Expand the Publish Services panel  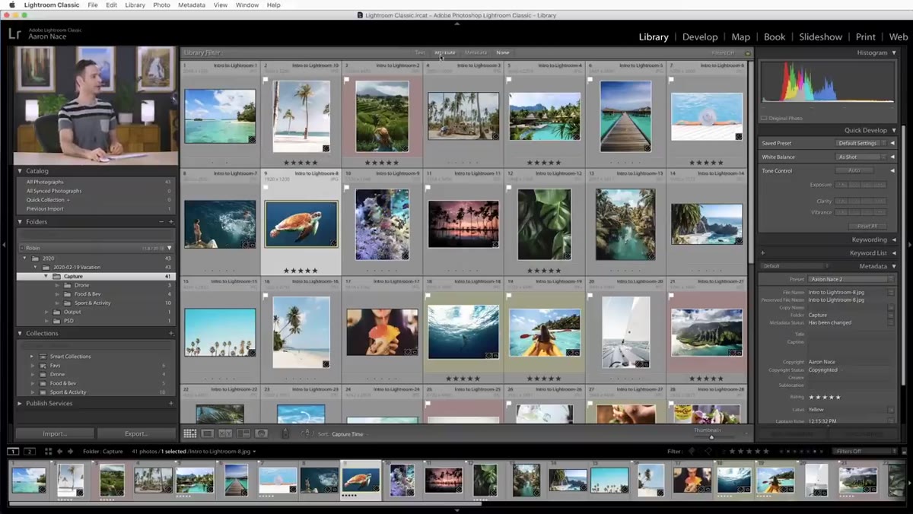(x=20, y=404)
